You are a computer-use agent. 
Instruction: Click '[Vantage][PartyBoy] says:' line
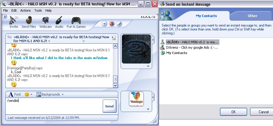coord(25,68)
